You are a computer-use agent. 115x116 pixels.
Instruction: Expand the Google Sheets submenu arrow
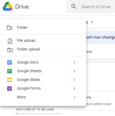[x=74, y=71]
